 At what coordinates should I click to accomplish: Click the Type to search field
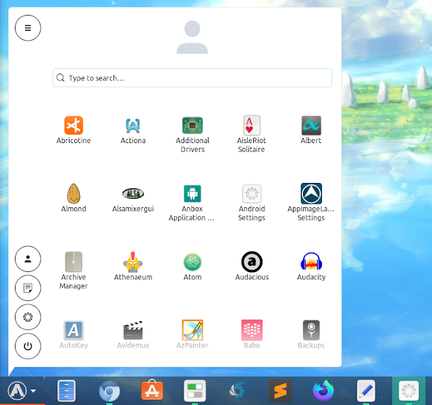(192, 78)
